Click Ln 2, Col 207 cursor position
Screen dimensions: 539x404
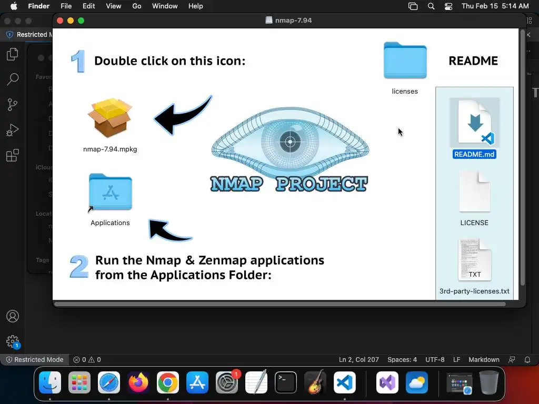pyautogui.click(x=358, y=360)
